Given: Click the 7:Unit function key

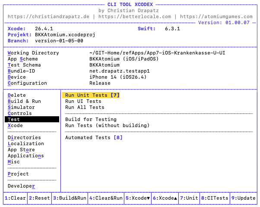Looking at the screenshot, I should coord(189,198).
